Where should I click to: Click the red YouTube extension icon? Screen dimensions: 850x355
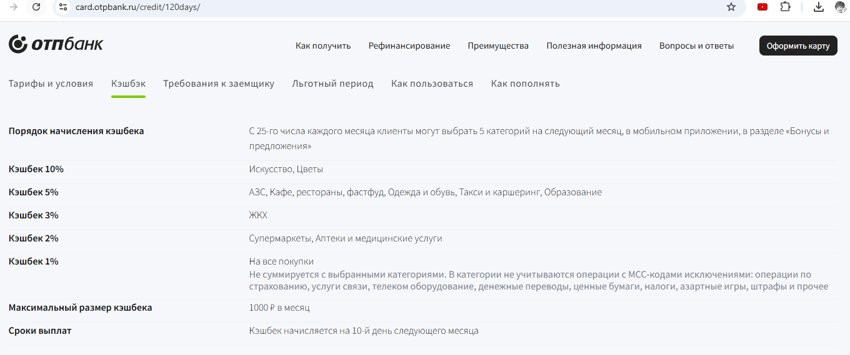point(762,7)
